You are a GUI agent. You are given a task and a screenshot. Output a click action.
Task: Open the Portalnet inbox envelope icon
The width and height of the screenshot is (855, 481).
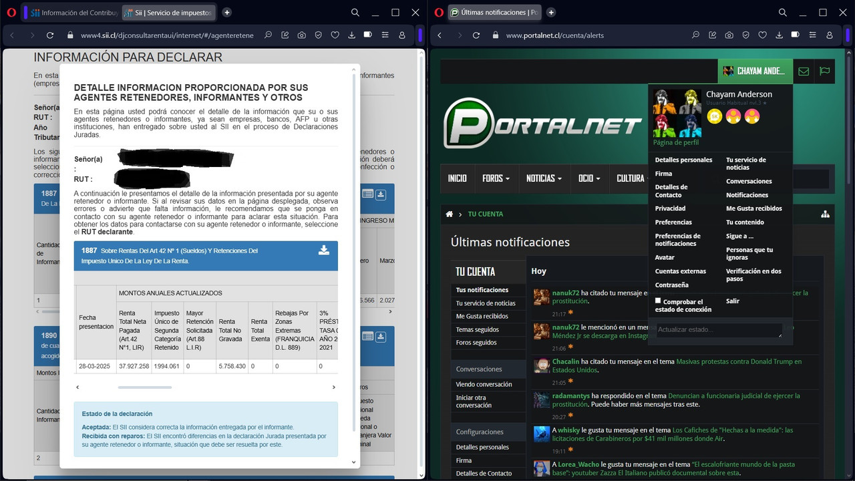click(804, 71)
